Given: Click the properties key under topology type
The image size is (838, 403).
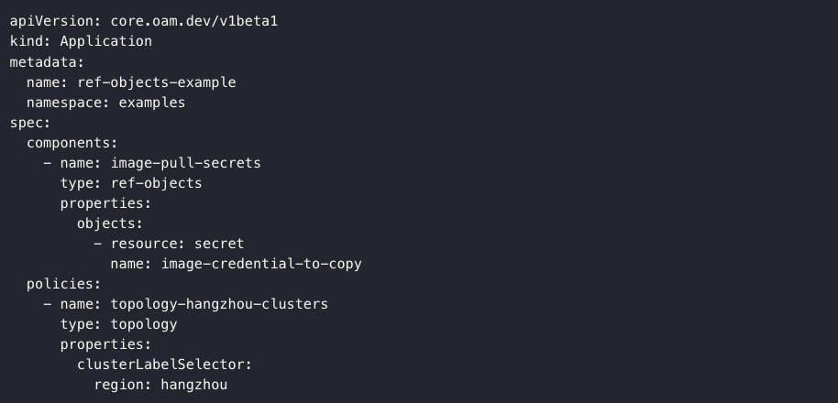Looking at the screenshot, I should coord(102,344).
